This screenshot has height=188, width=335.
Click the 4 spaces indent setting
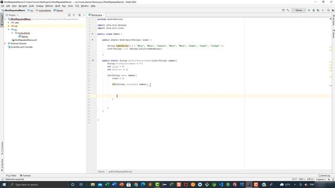tap(321, 179)
